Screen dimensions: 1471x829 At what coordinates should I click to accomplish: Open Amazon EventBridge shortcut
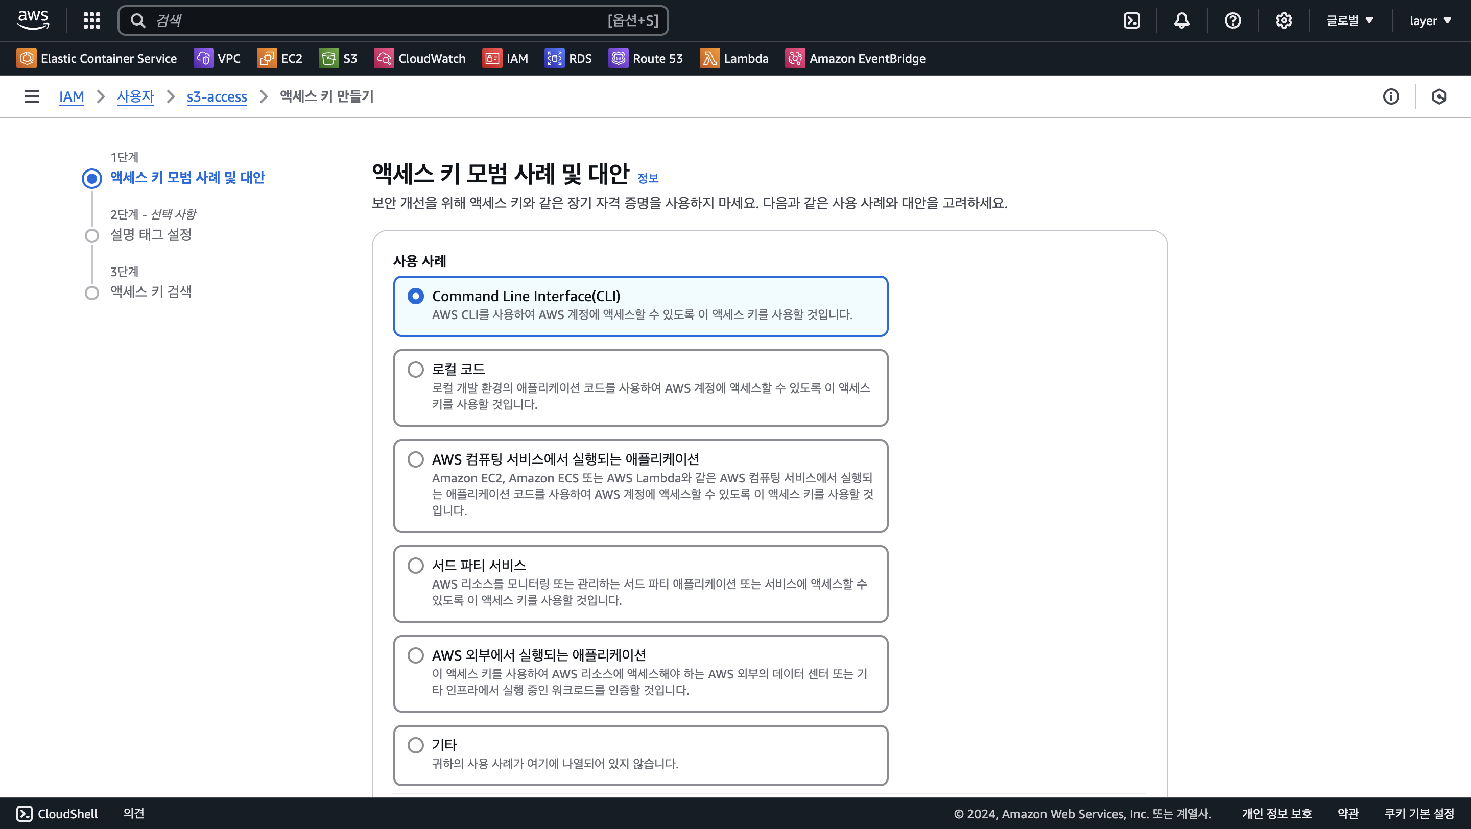(855, 58)
